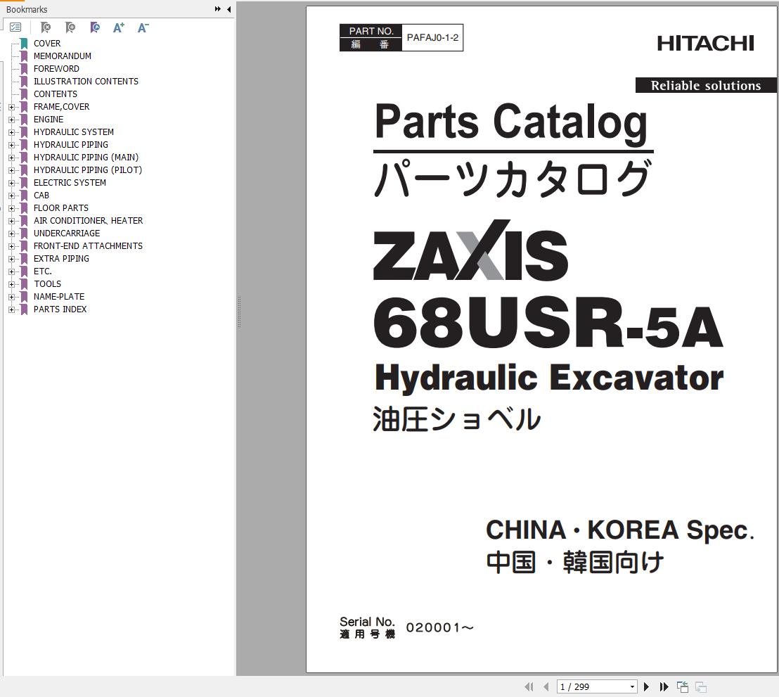Select the PARTS INDEX bookmark label
Image resolution: width=779 pixels, height=697 pixels.
(60, 309)
